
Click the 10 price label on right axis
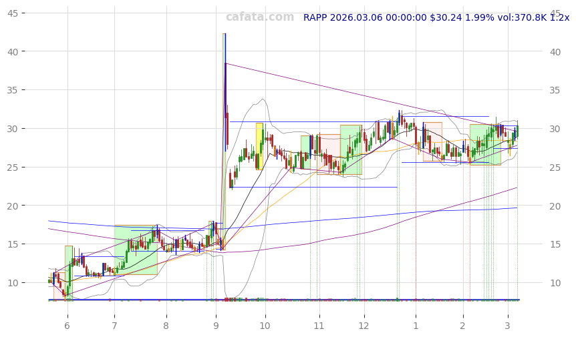(557, 283)
